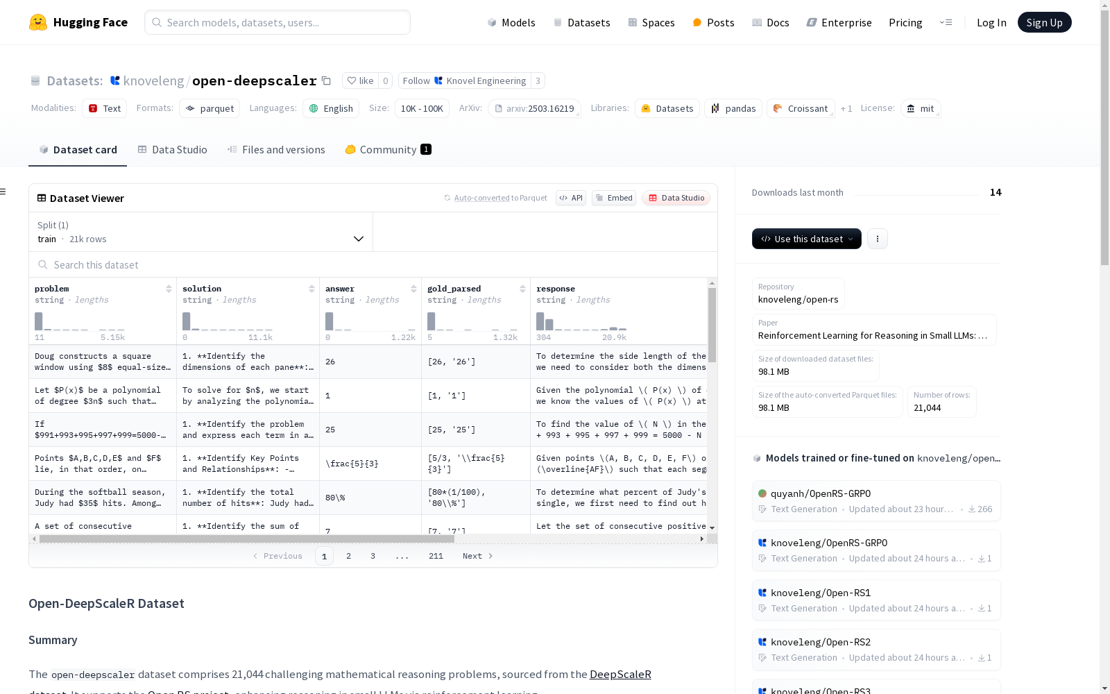Select the mit license tag
This screenshot has width=1110, height=694.
point(921,108)
